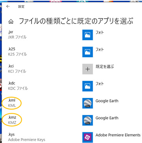Click 'Google Earth' label for .kmz
This screenshot has width=142, height=143.
pyautogui.click(x=107, y=118)
